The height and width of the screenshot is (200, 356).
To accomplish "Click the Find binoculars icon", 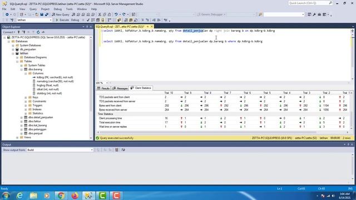I will click(260, 14).
